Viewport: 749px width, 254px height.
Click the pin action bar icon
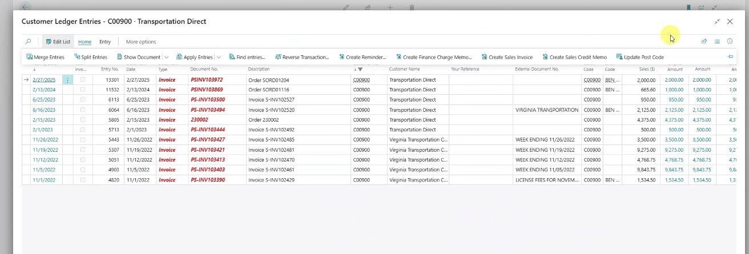point(730,57)
